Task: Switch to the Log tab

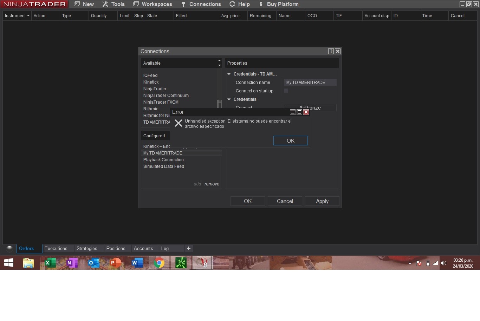Action: (x=165, y=249)
